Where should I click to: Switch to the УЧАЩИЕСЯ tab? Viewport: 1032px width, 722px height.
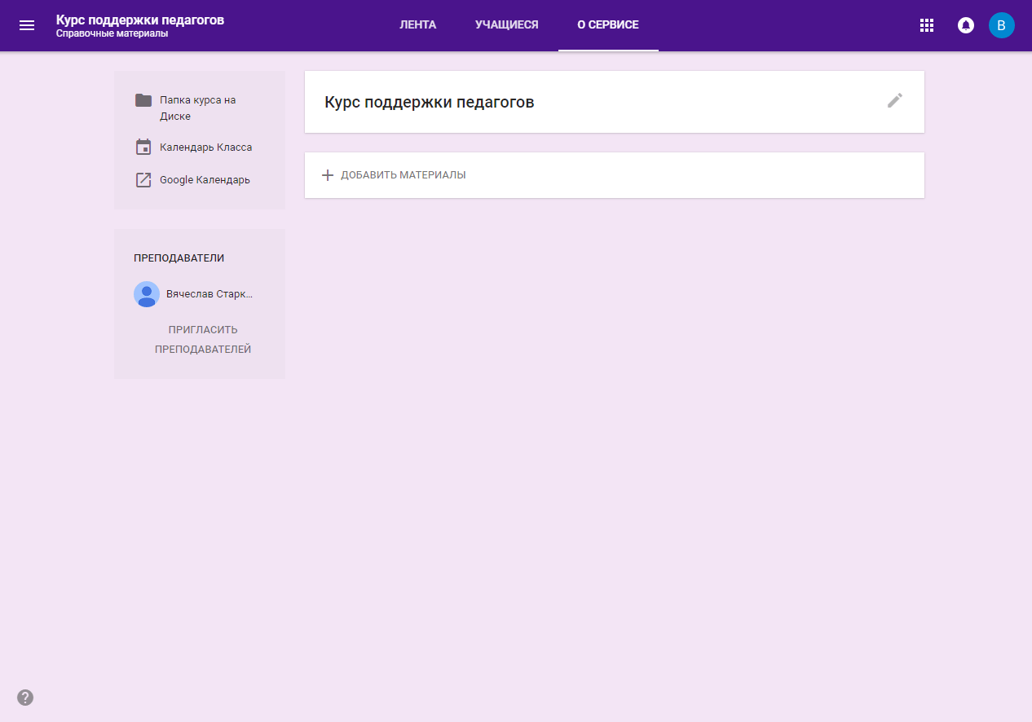coord(507,25)
